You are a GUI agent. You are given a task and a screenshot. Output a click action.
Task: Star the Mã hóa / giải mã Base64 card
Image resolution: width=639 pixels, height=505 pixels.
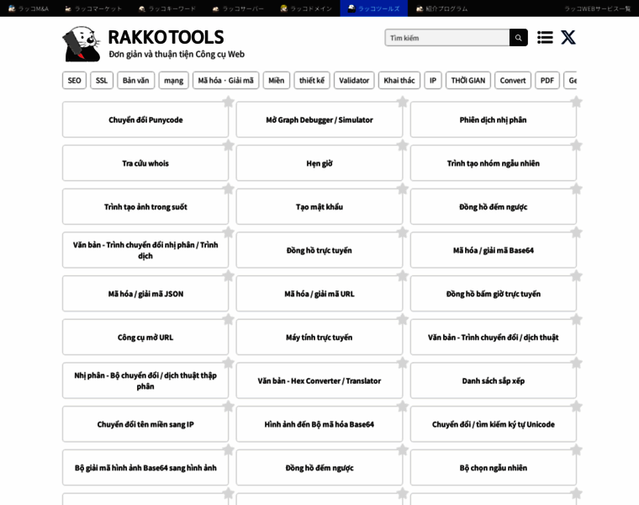pyautogui.click(x=576, y=232)
